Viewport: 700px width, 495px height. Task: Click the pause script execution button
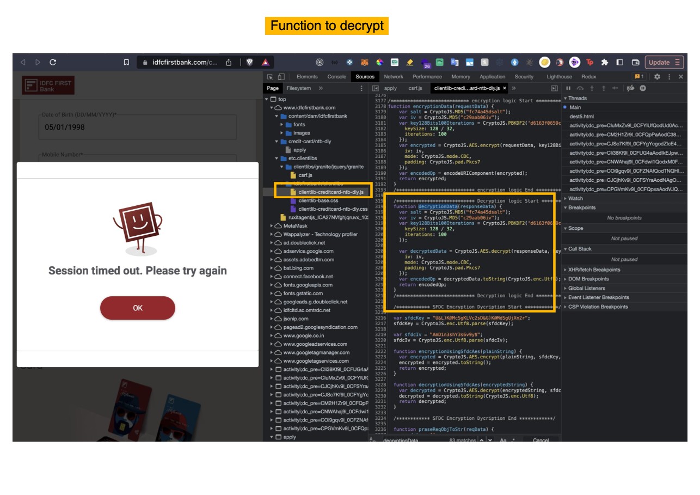568,88
